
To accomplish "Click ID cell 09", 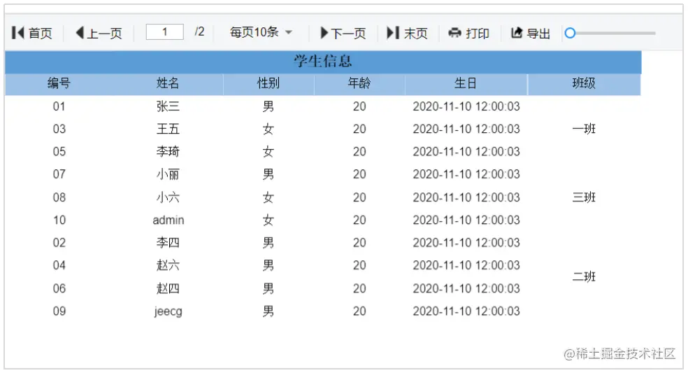I will tap(59, 311).
